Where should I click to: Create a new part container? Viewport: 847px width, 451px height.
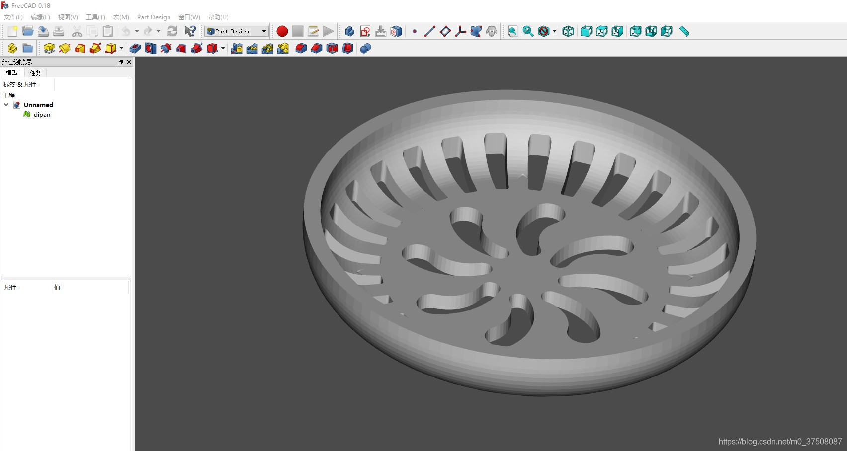(x=12, y=48)
